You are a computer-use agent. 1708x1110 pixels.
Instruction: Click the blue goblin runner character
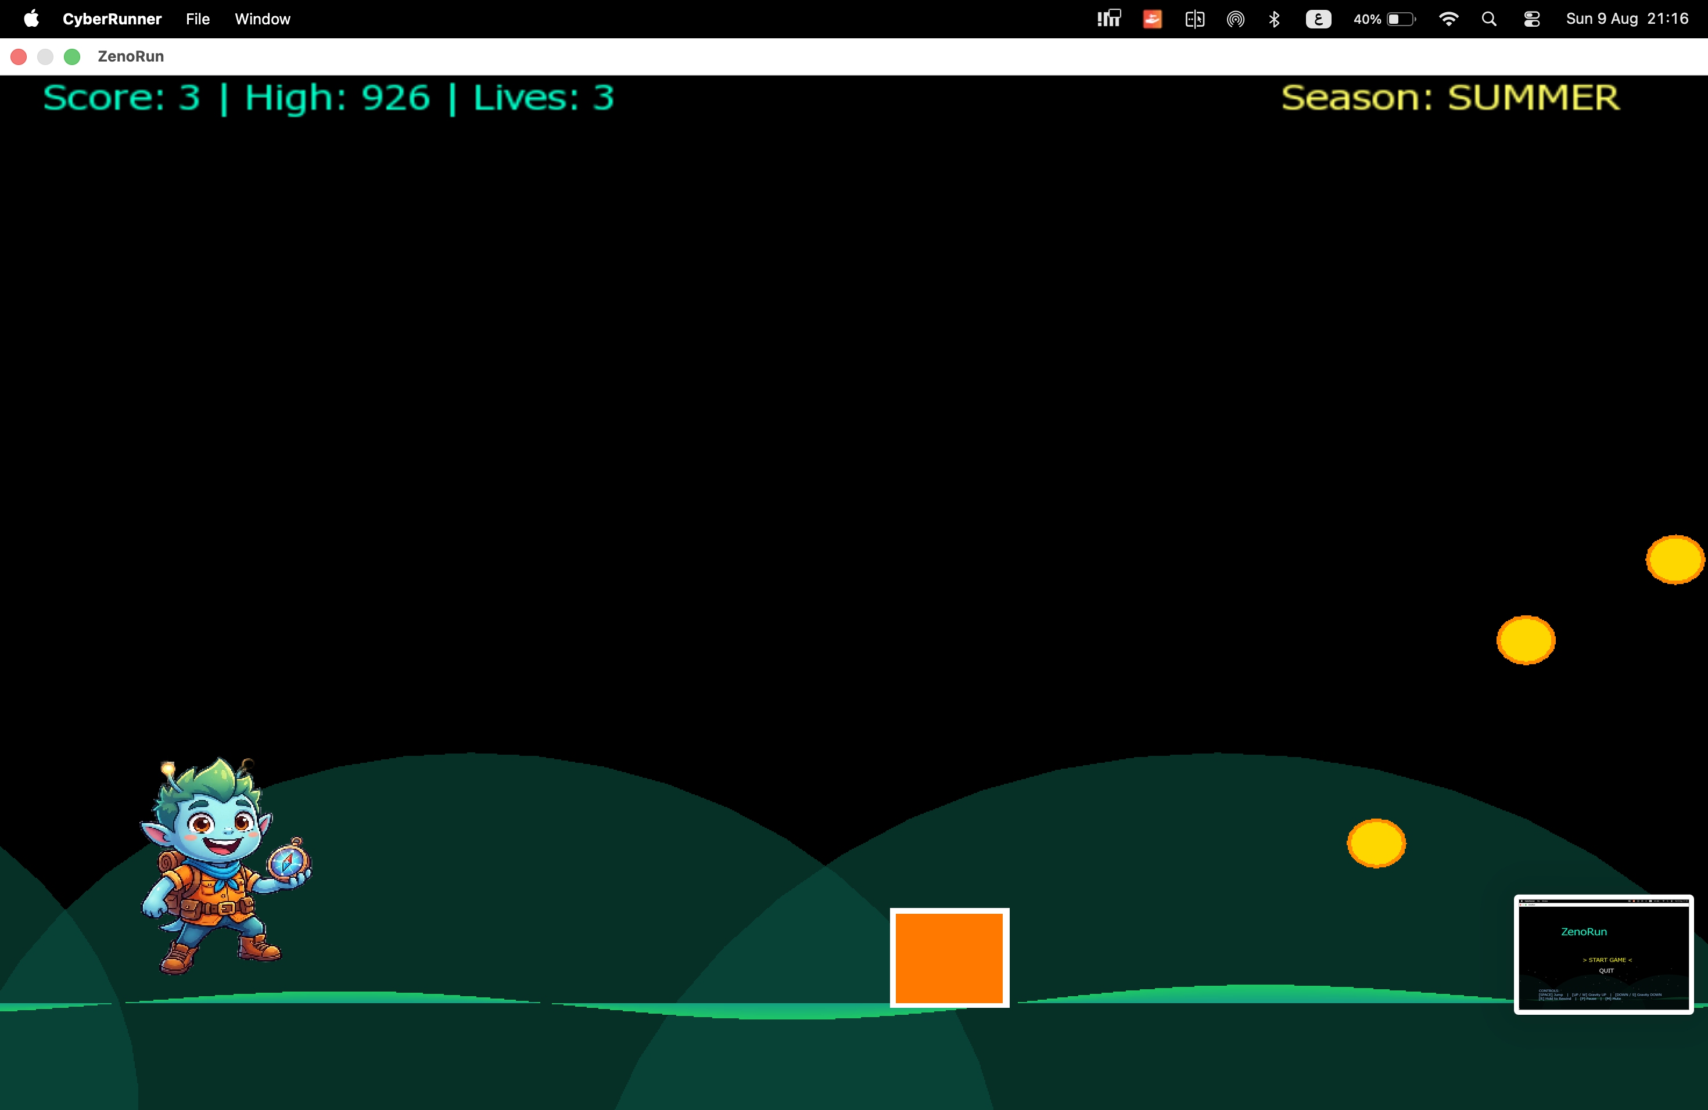click(x=225, y=866)
